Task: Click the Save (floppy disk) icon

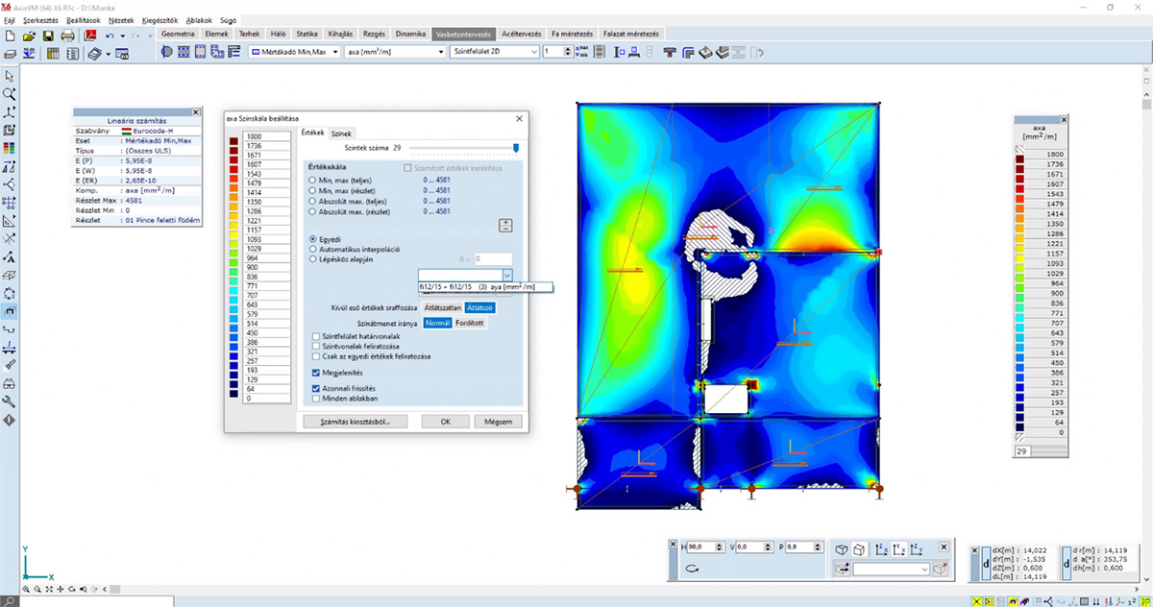Action: click(47, 36)
